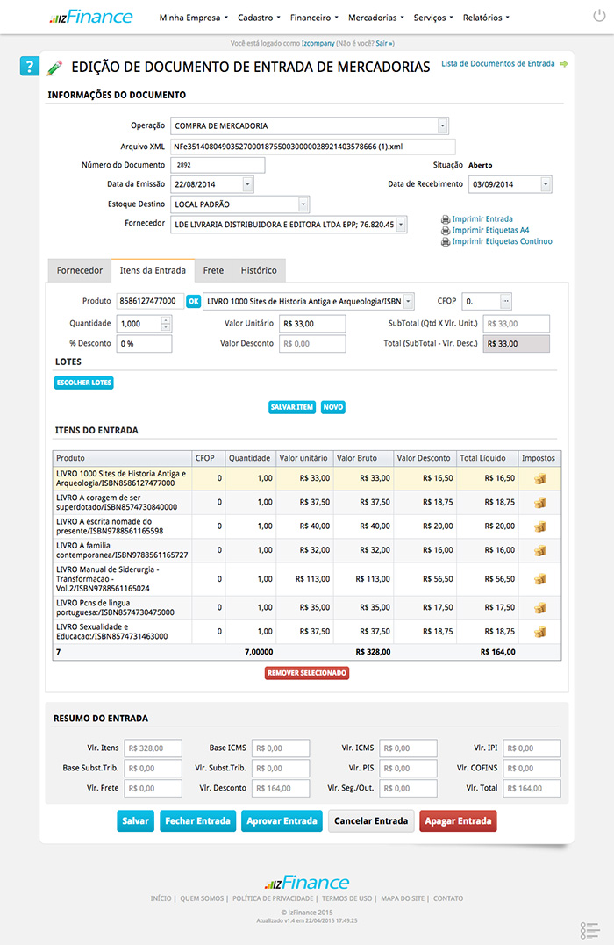The image size is (614, 945).
Task: Click Lista de Documentos de Entrada link
Action: coord(497,64)
